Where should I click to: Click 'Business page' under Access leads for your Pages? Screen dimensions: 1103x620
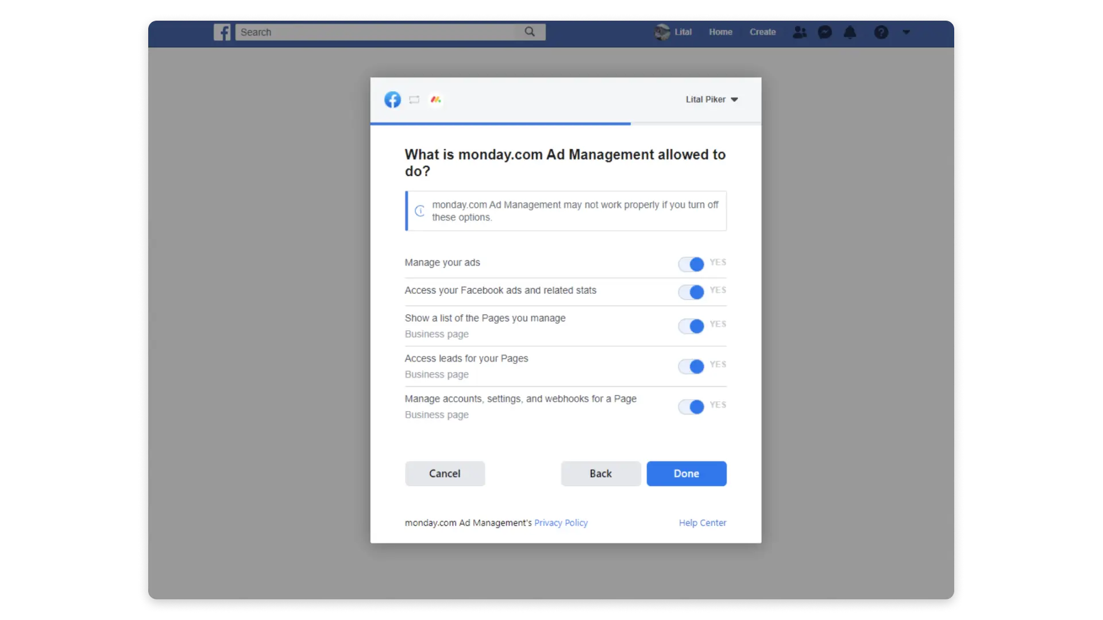(437, 374)
